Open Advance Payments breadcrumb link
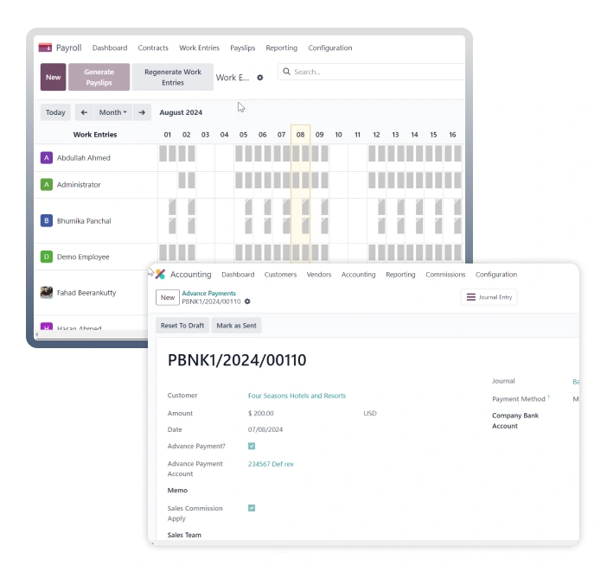The height and width of the screenshot is (565, 607). click(x=208, y=293)
